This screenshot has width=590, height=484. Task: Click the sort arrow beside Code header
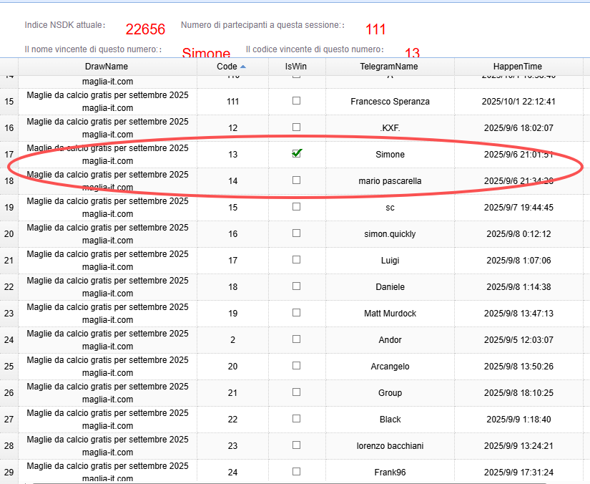point(242,67)
